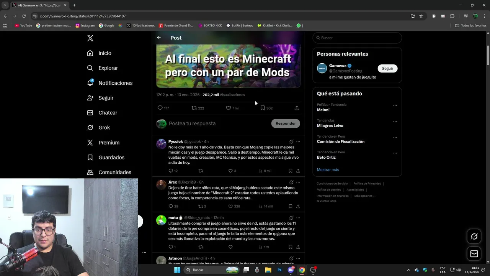490x276 pixels.
Task: Click Mostrar más under trends
Action: (x=328, y=170)
